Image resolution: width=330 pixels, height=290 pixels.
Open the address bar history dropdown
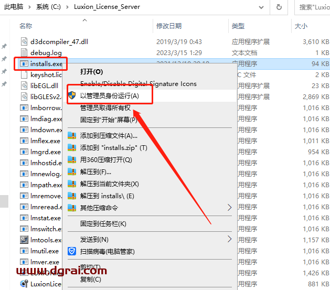[261, 7]
